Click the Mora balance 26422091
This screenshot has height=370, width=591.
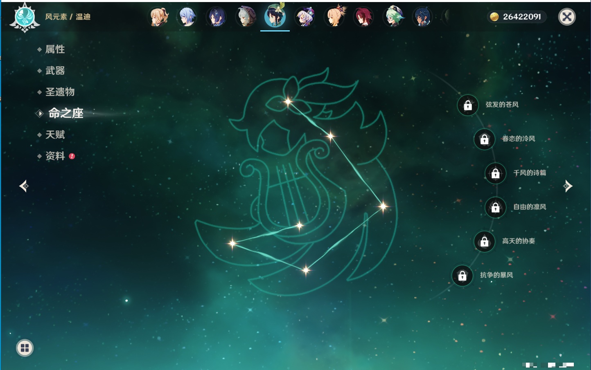(522, 17)
